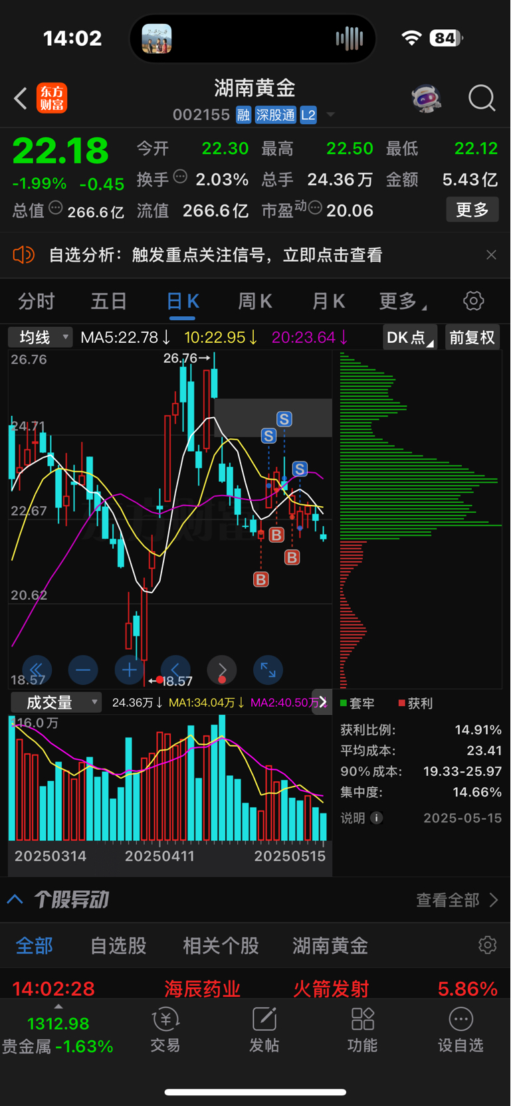Tap the 更多 quote details button
The height and width of the screenshot is (1106, 511).
tap(472, 210)
